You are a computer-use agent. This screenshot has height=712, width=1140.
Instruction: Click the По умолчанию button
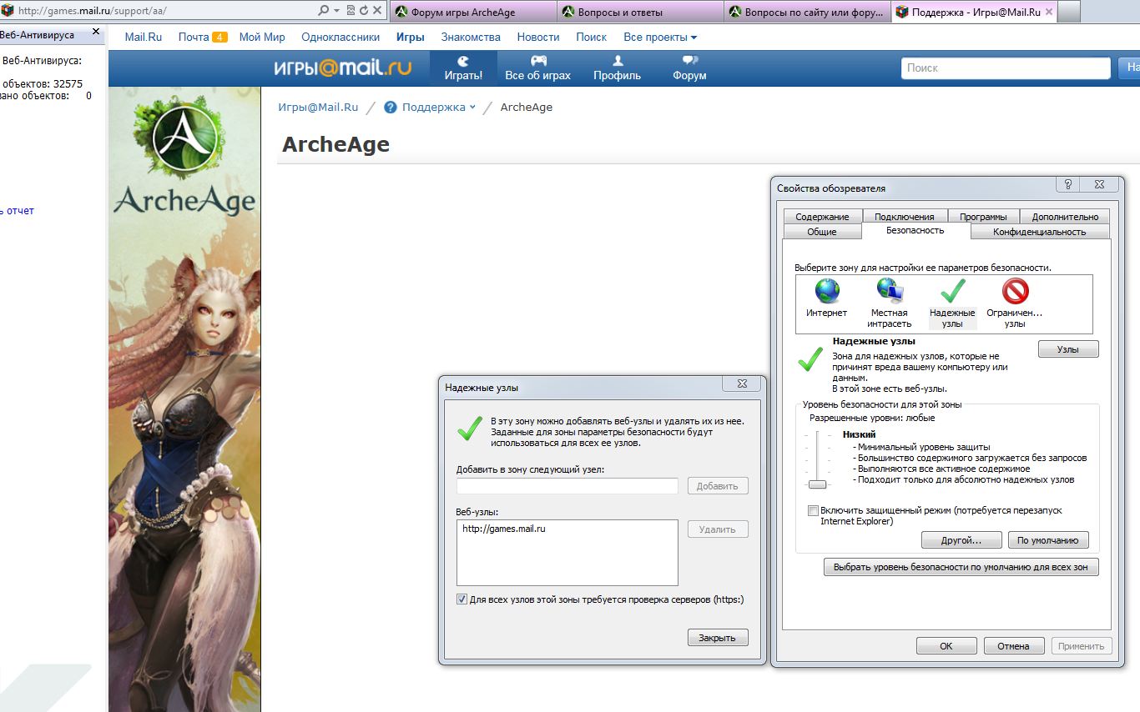(1048, 540)
